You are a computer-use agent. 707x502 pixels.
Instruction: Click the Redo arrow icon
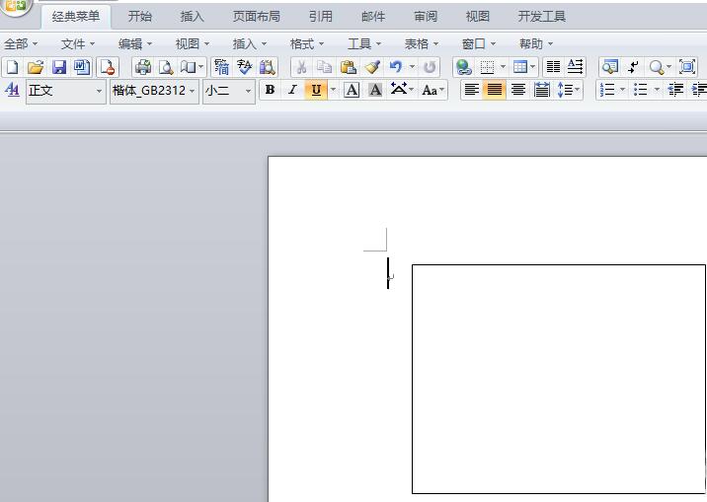tap(430, 67)
